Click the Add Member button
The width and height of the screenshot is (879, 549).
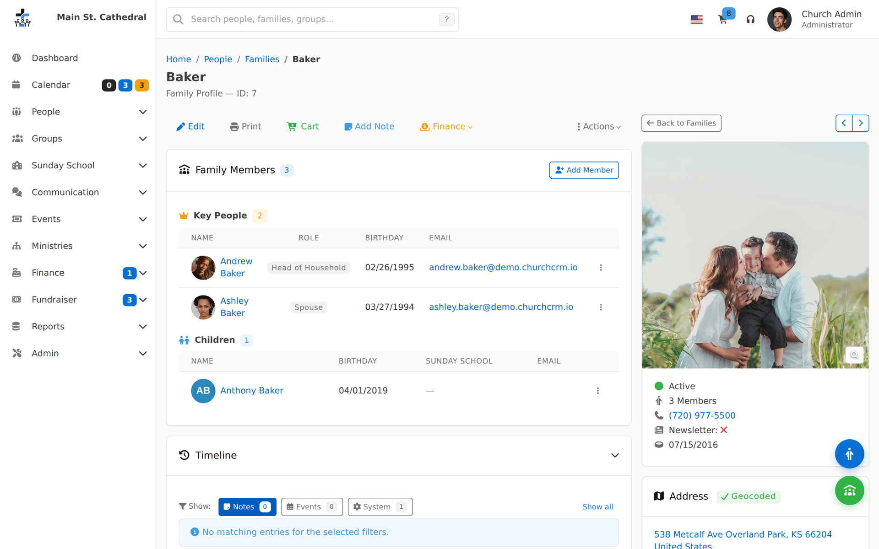pyautogui.click(x=584, y=170)
